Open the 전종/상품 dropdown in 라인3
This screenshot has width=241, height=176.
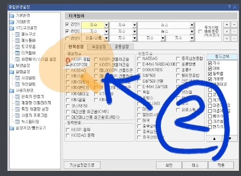pyautogui.click(x=106, y=38)
